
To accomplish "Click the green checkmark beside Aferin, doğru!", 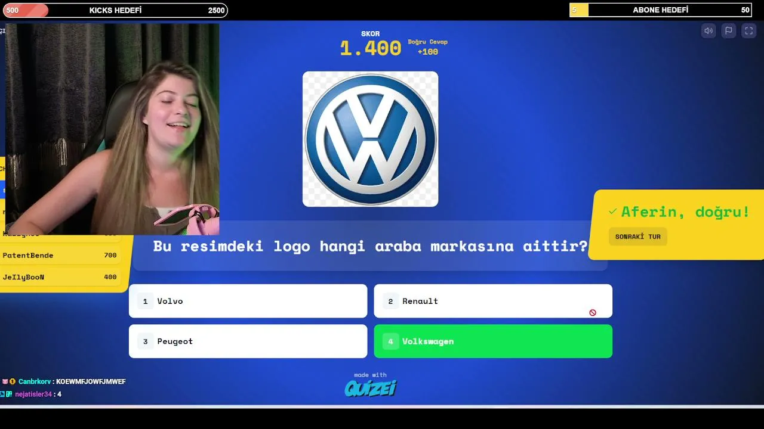I will click(612, 212).
